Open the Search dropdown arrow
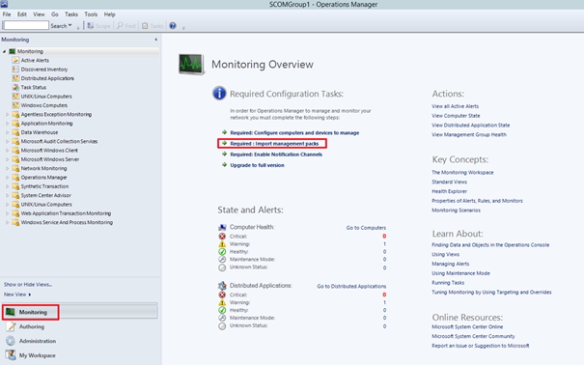Image resolution: width=584 pixels, height=365 pixels. click(70, 25)
